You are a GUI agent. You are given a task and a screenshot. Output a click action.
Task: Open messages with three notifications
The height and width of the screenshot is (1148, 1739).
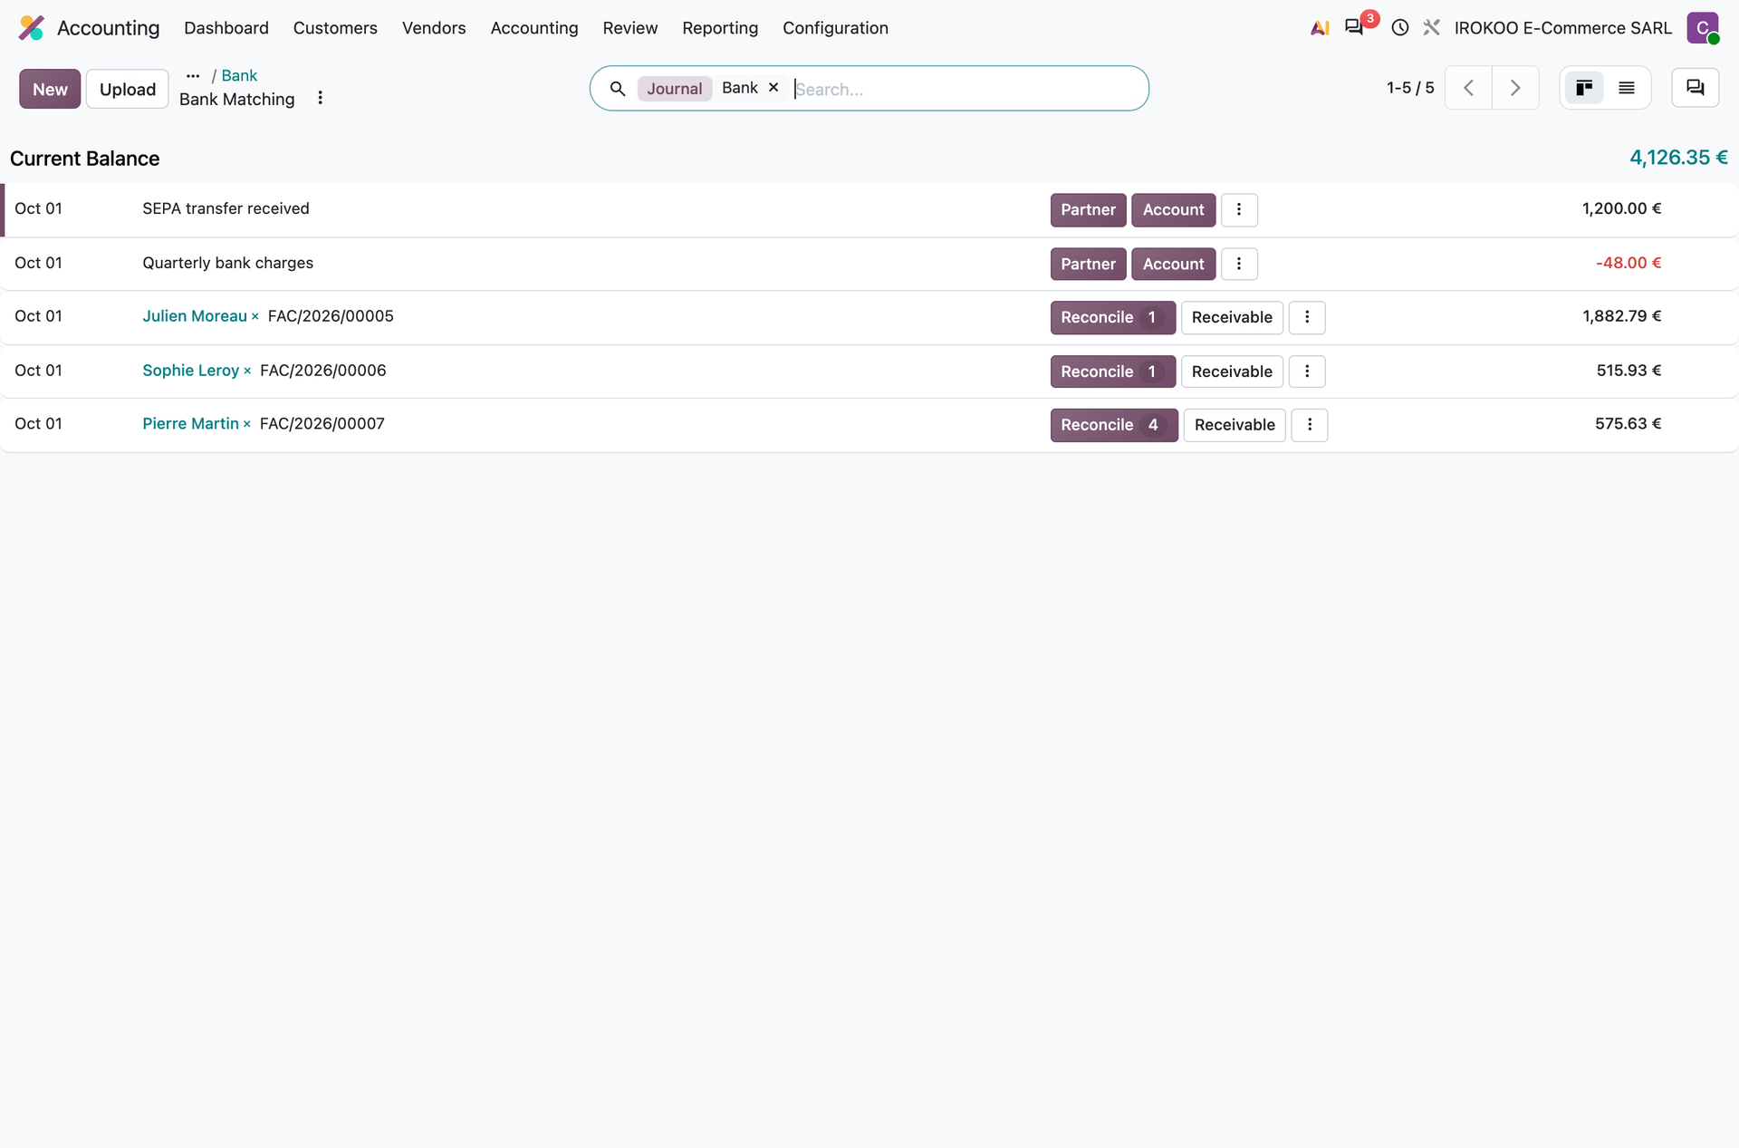click(x=1355, y=28)
